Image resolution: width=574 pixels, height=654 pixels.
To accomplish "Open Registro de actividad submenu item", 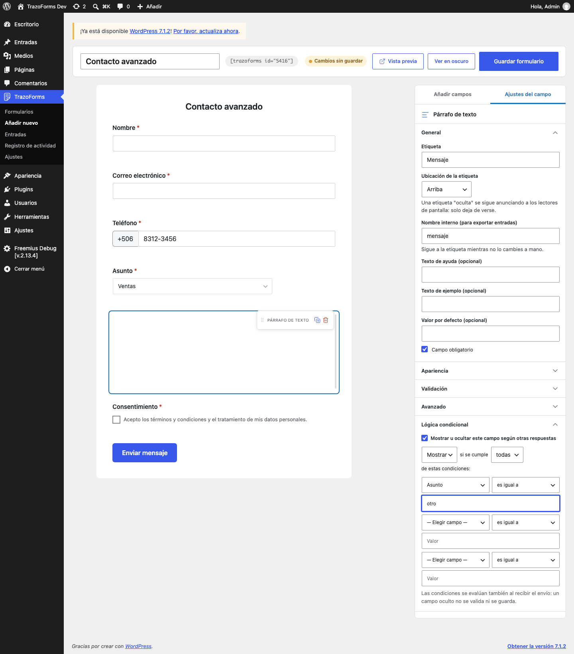I will (x=30, y=146).
